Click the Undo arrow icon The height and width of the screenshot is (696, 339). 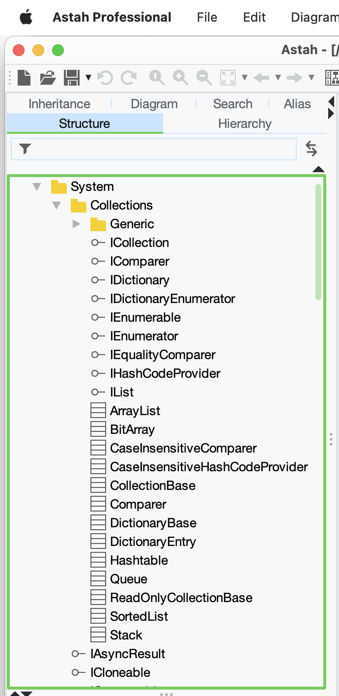105,78
